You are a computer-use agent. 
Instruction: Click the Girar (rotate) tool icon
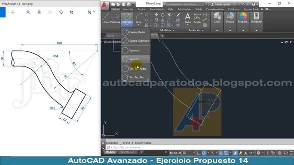(x=163, y=15)
